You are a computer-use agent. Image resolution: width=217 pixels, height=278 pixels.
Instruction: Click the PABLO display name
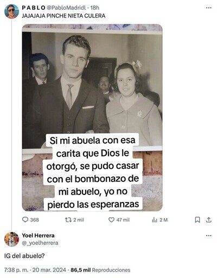pos(34,8)
